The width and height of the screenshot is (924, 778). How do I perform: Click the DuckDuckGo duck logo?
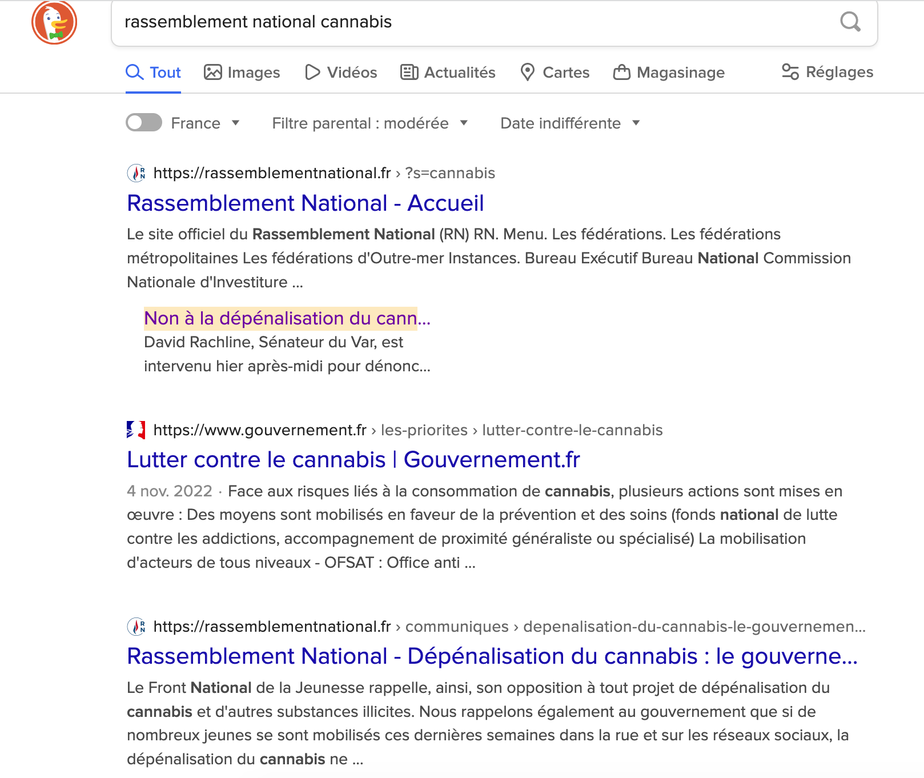pyautogui.click(x=54, y=22)
